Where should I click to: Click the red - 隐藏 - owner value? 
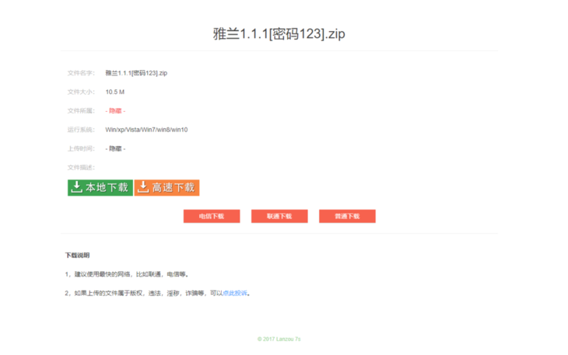point(115,111)
